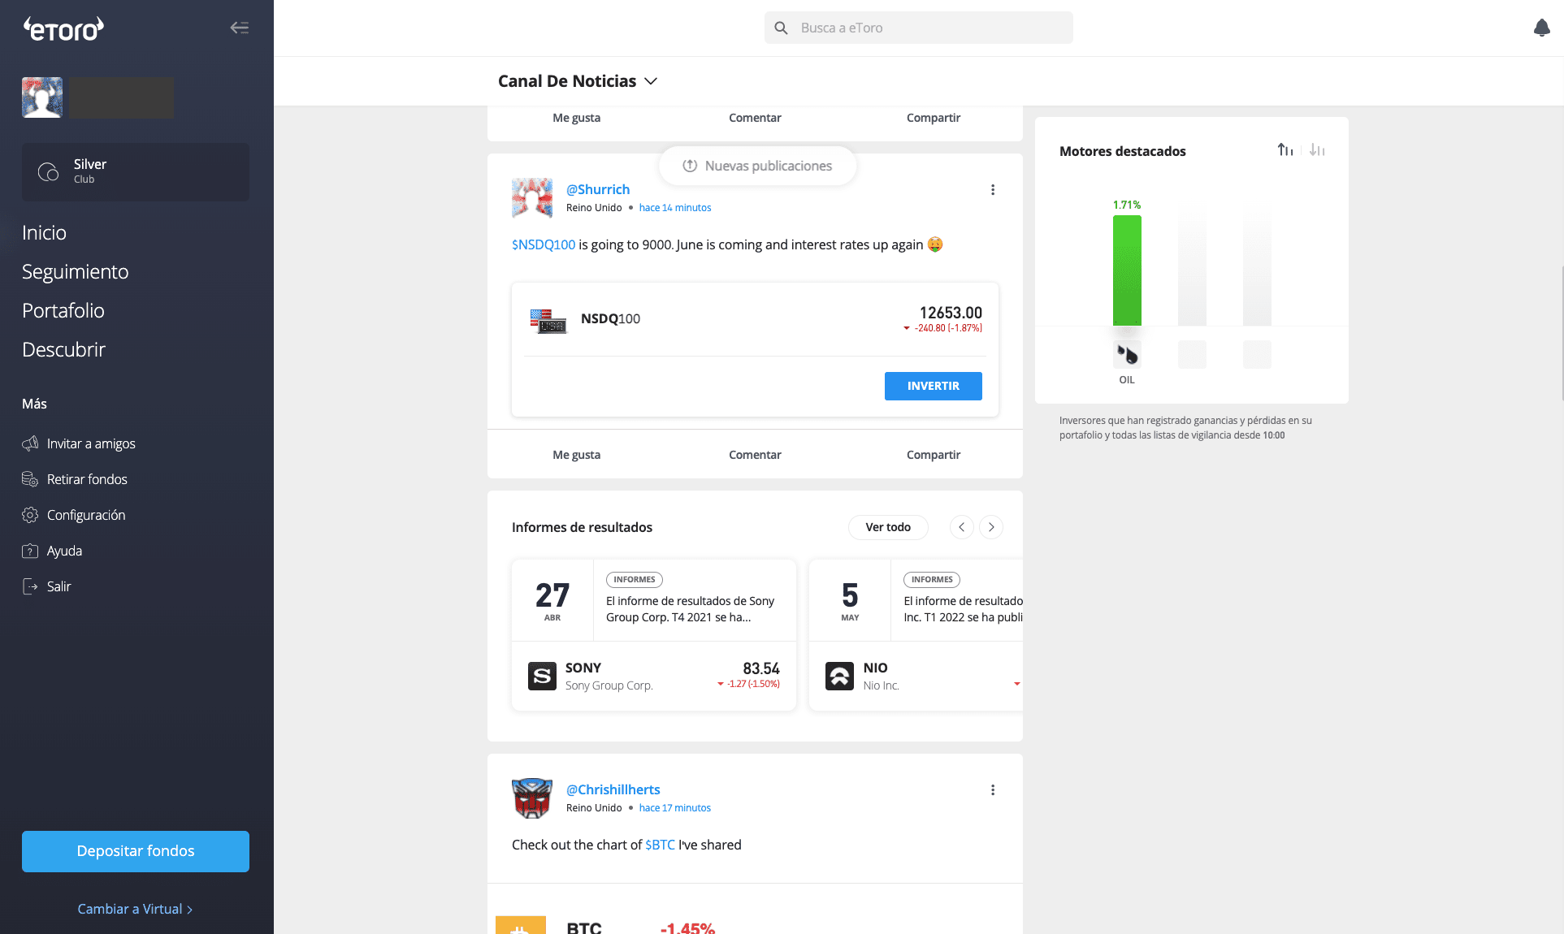
Task: Click the Invitar a amigos megaphone icon
Action: click(x=30, y=443)
